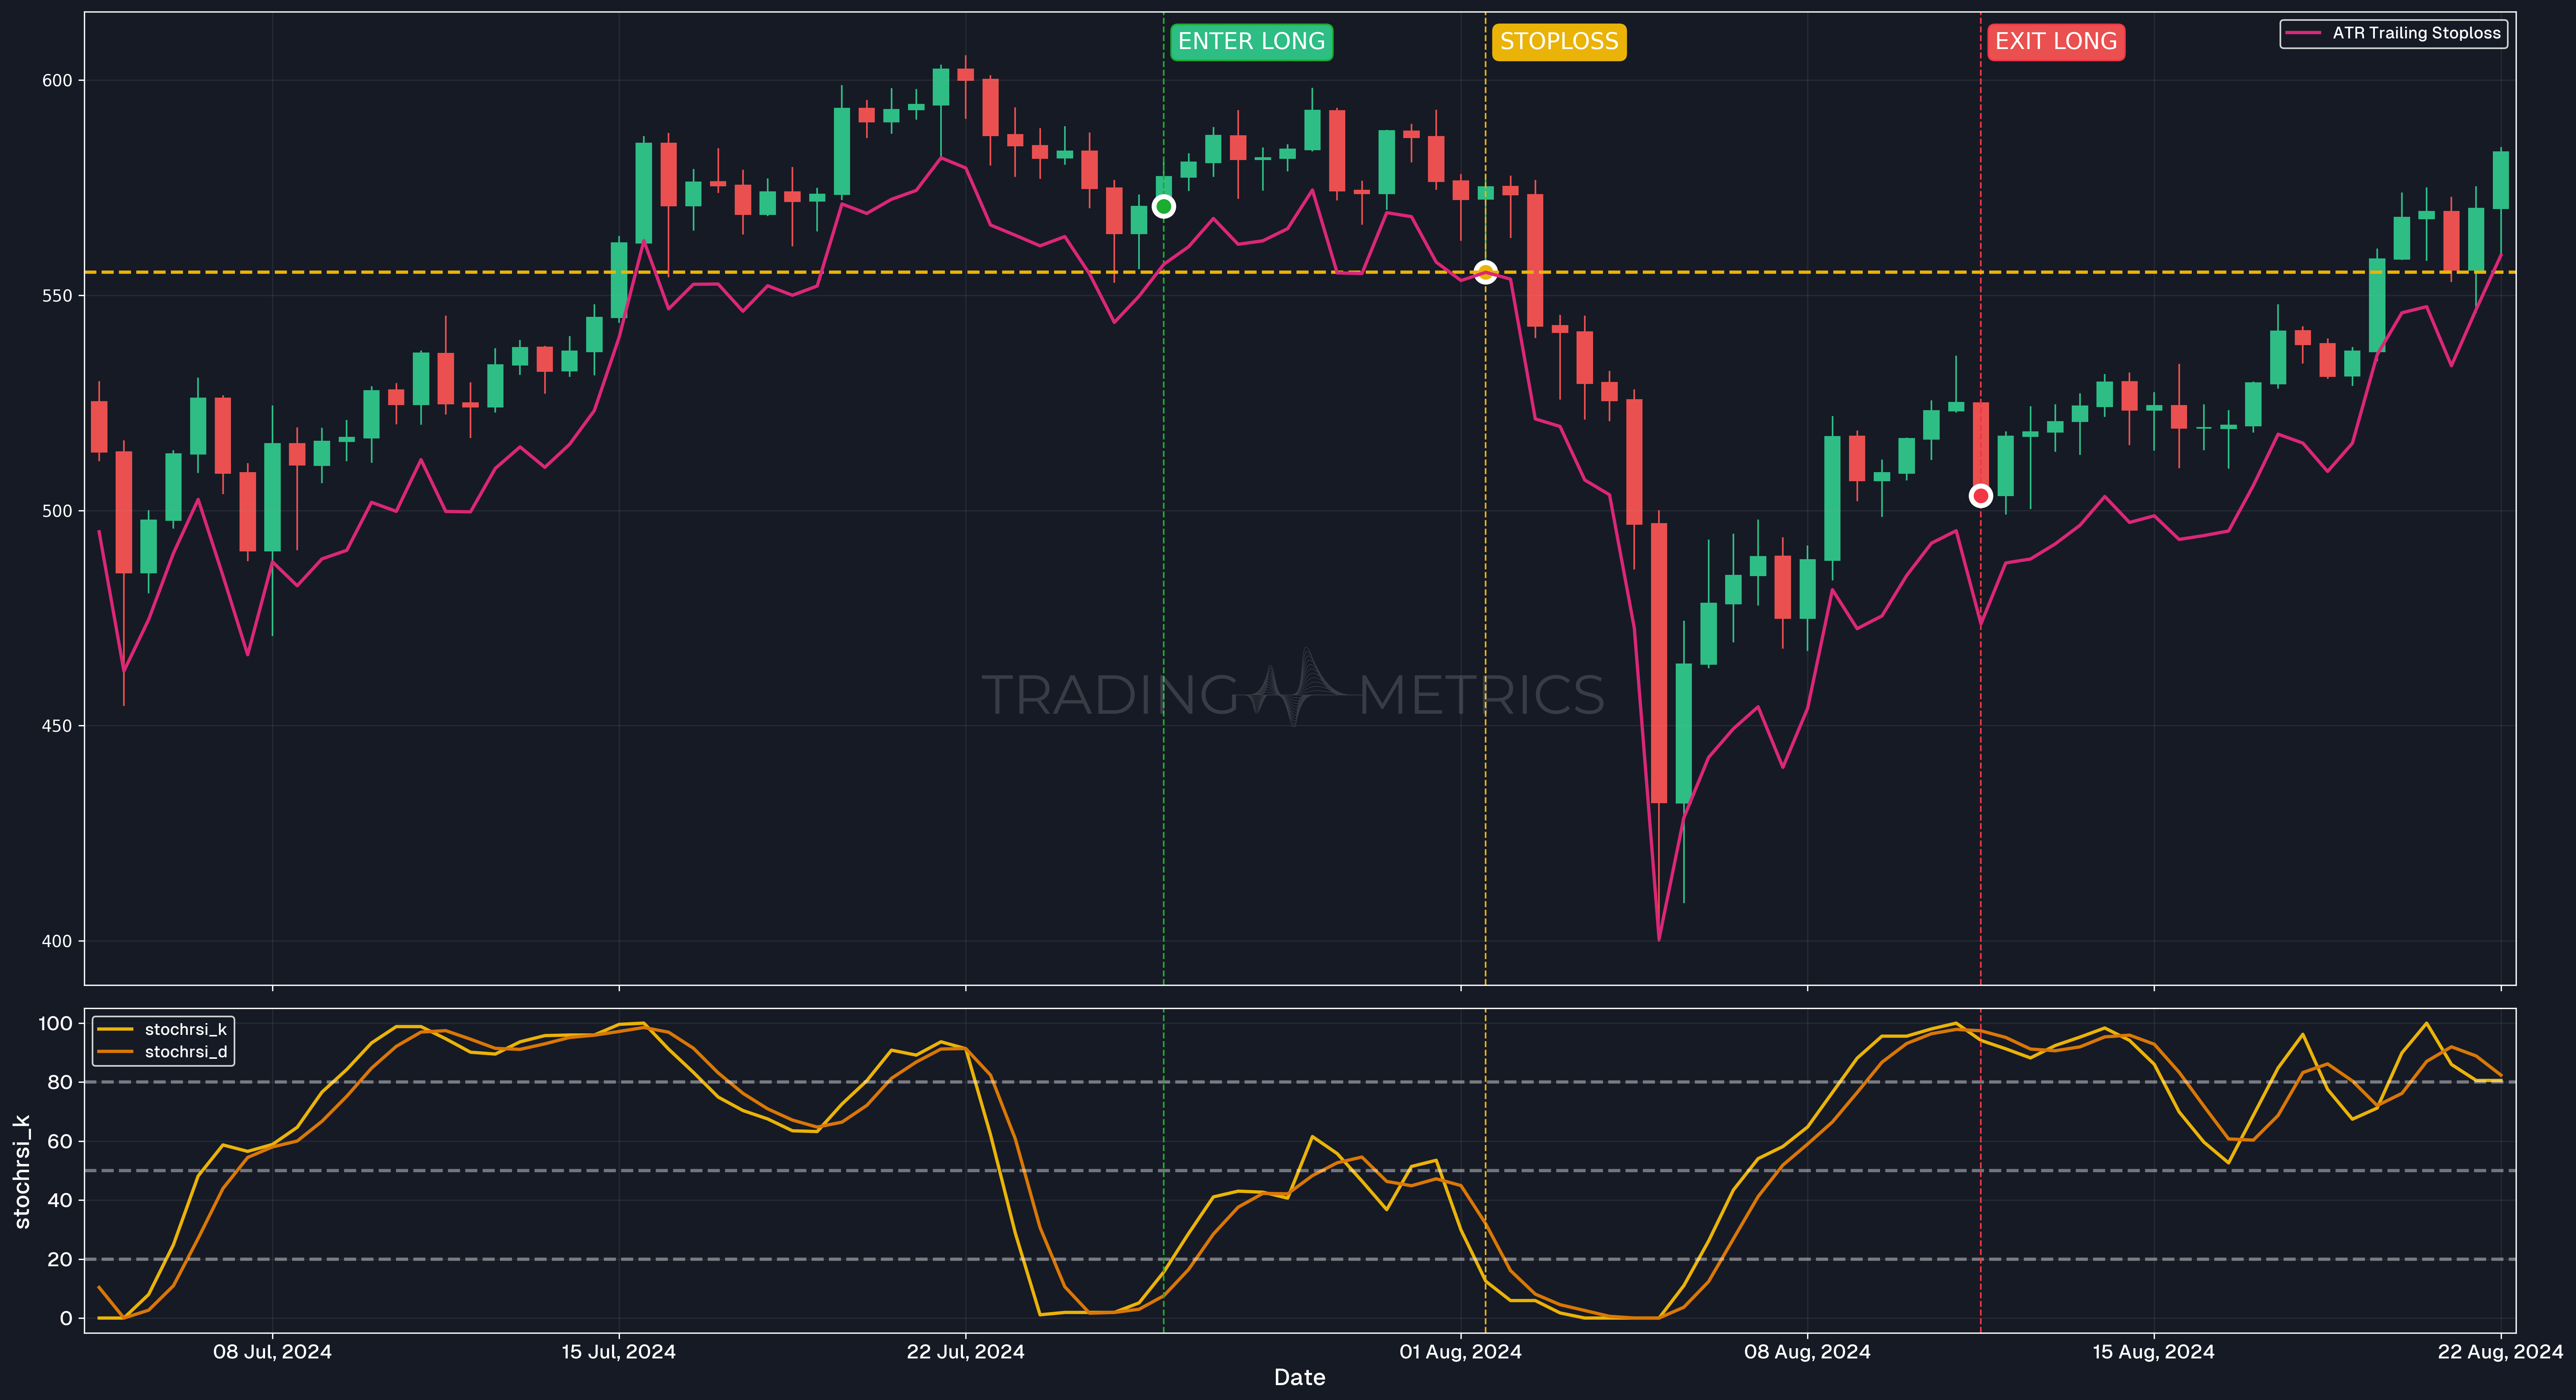Click the 80 label on stochrsi axis

click(x=60, y=1082)
